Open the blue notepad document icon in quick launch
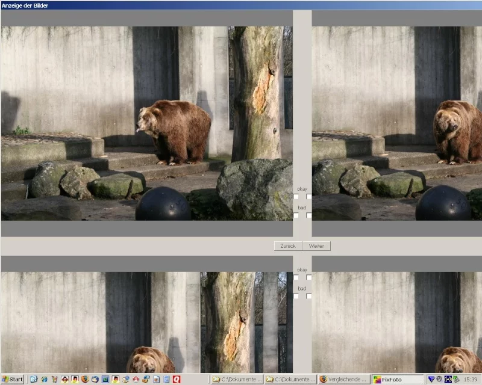This screenshot has height=385, width=482. coord(166,379)
